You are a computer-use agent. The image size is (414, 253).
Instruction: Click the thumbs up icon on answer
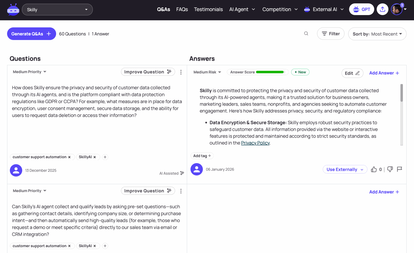[x=374, y=169]
